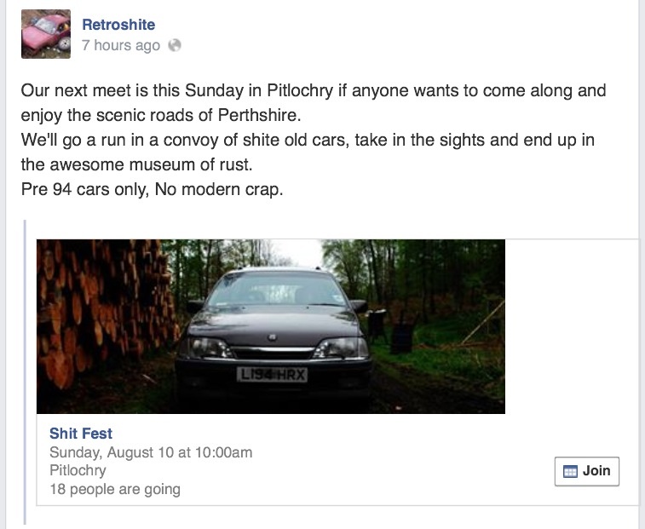This screenshot has width=645, height=529.
Task: Click the public globe privacy icon
Action: tap(175, 45)
